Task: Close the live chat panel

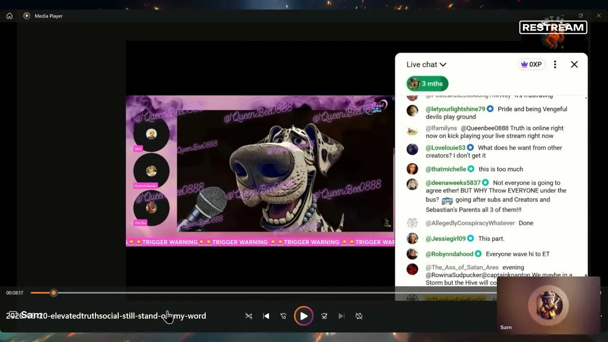Action: coord(574,65)
